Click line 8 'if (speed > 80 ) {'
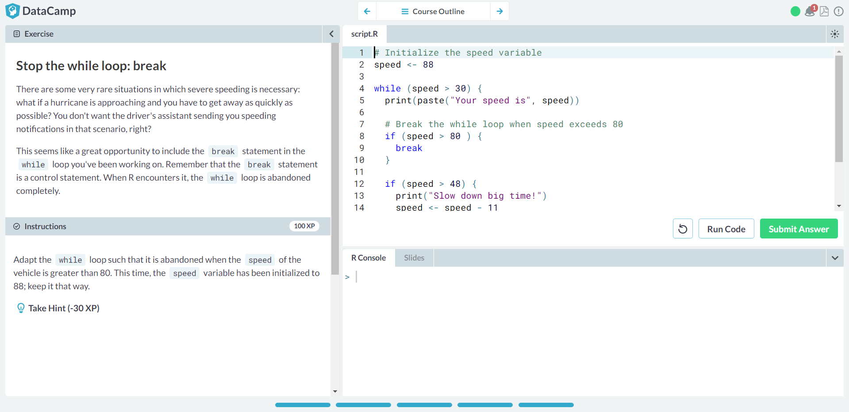 [433, 136]
